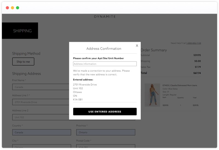Close the Address Confirmation dialog
This screenshot has height=150, width=219.
(x=137, y=46)
